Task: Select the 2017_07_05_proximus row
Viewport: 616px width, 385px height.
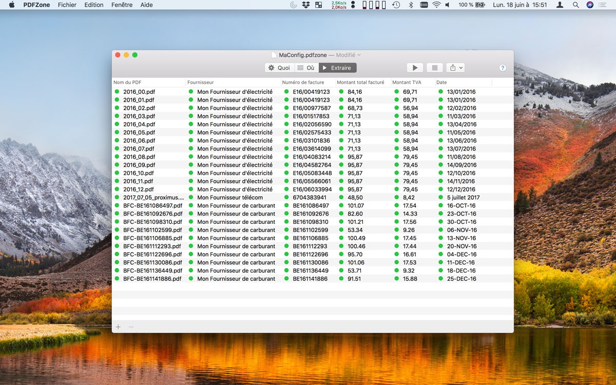Action: (x=153, y=198)
